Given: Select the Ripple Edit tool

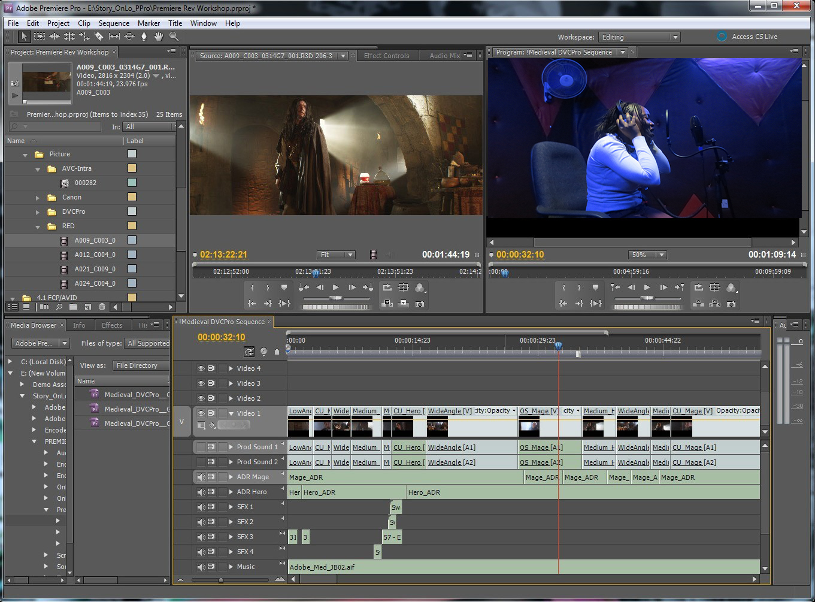Looking at the screenshot, I should click(54, 37).
